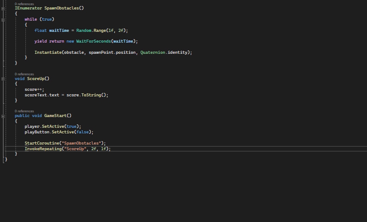The width and height of the screenshot is (367, 222).
Task: Click the Instantiate call
Action: 48,52
